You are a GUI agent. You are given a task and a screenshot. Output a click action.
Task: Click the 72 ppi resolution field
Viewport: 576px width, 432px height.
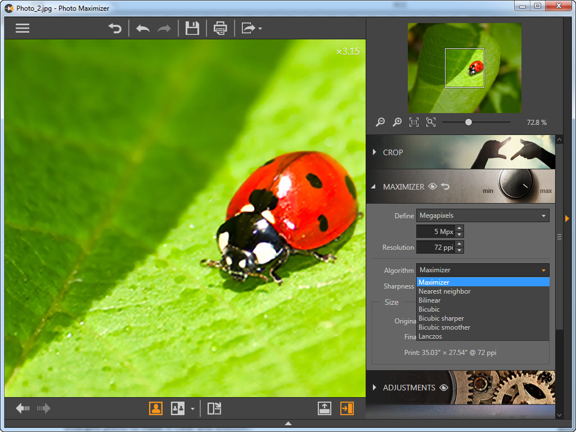click(x=436, y=247)
